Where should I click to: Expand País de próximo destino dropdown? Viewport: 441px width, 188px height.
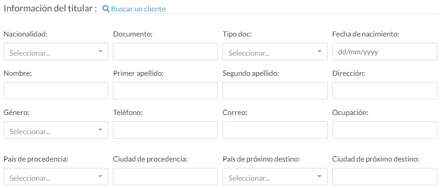click(x=275, y=177)
